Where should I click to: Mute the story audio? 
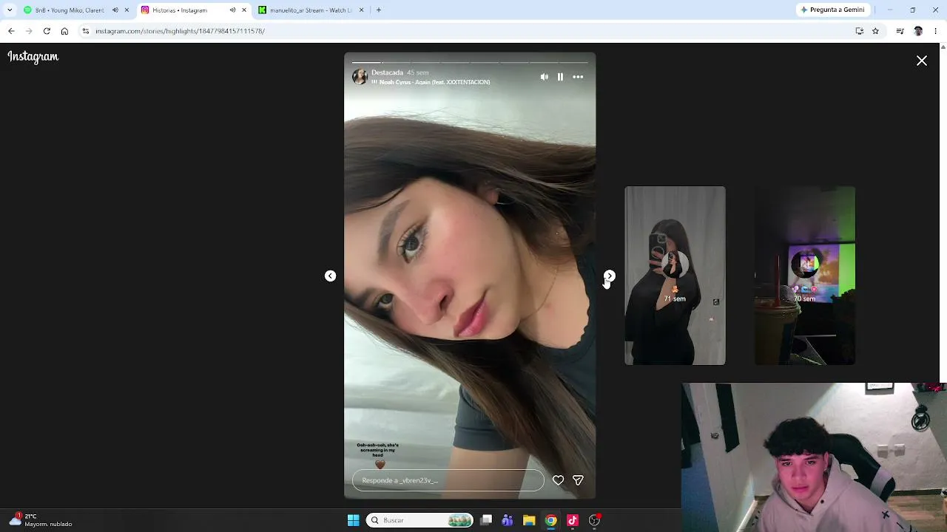545,77
